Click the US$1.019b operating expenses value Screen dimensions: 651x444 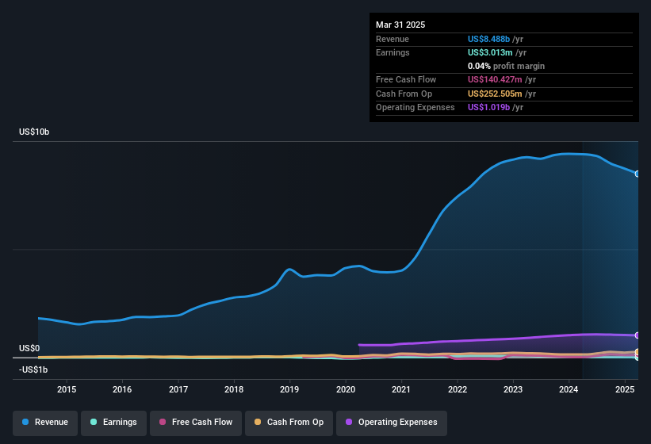pos(488,108)
